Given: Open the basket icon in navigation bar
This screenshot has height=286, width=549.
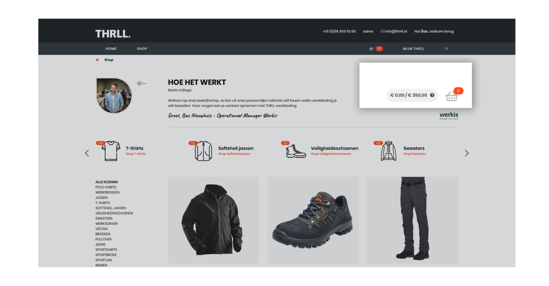Looking at the screenshot, I should (x=371, y=49).
